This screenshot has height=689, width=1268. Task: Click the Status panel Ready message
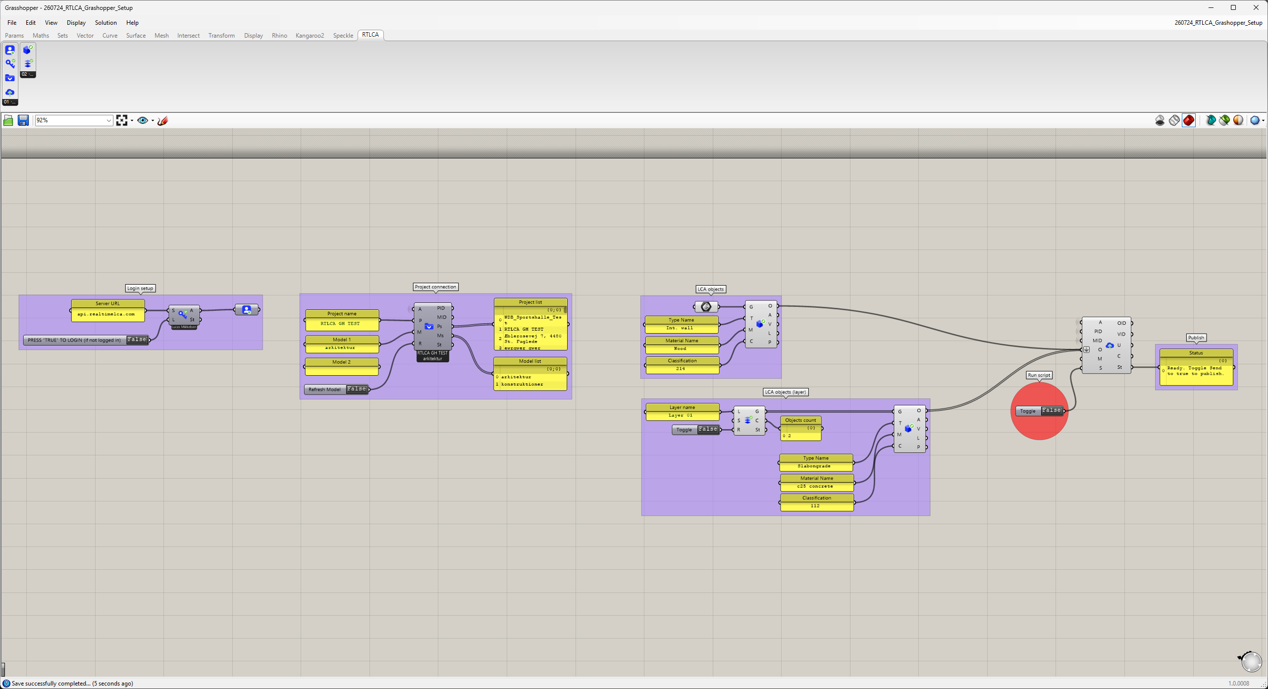pos(1196,367)
